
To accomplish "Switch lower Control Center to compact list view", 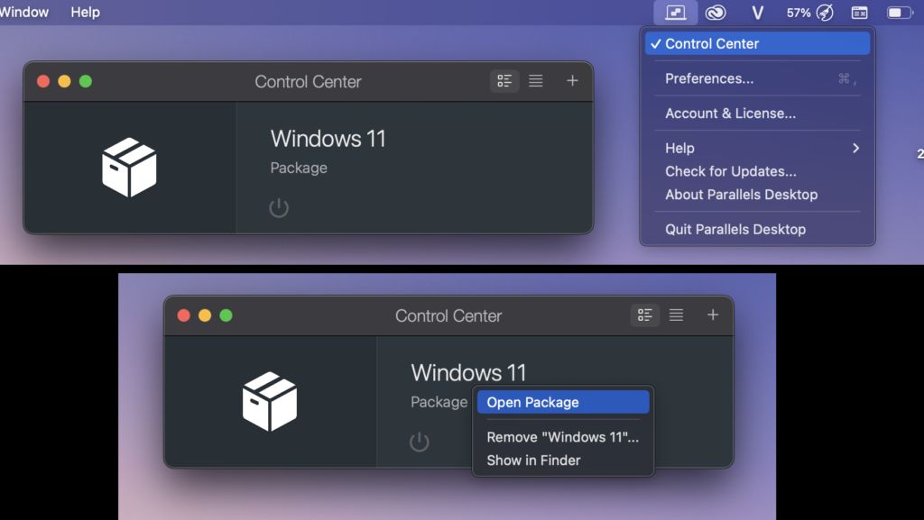I will pyautogui.click(x=676, y=315).
